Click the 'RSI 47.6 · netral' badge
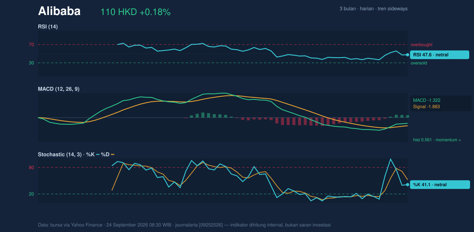474x232 pixels. 440,55
